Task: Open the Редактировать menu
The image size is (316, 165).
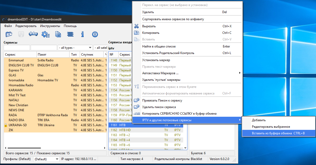Action: (26, 26)
